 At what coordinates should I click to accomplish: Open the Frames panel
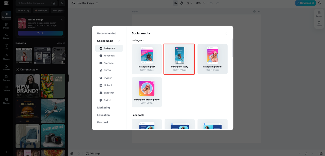pyautogui.click(x=6, y=78)
